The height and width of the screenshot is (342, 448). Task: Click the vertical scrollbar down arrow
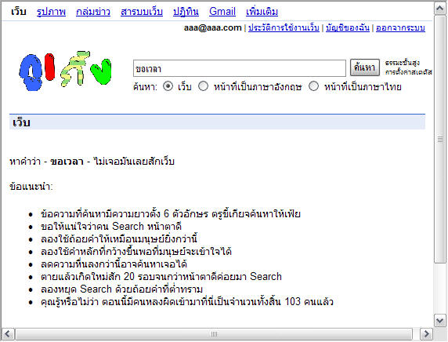(x=440, y=320)
